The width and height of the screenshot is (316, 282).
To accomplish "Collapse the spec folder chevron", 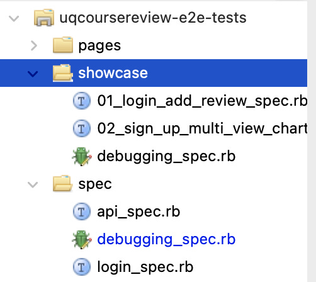I will [33, 184].
